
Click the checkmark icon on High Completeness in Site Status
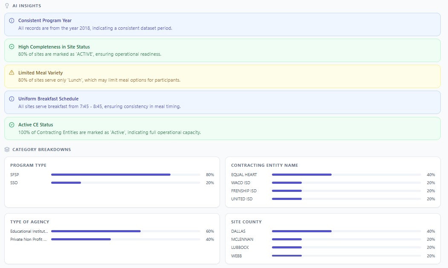pos(12,46)
